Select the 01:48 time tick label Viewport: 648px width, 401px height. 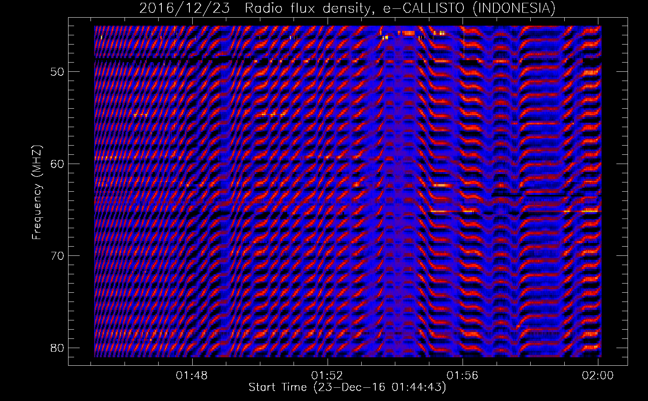[x=193, y=375]
